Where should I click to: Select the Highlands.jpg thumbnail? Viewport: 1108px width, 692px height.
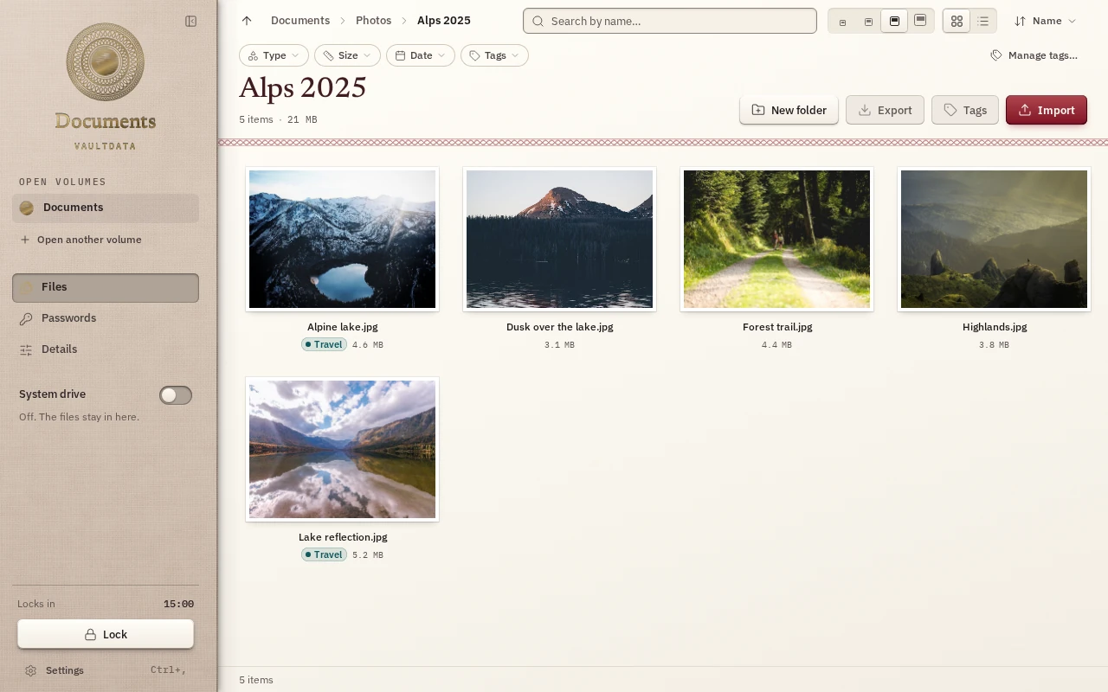coord(995,239)
